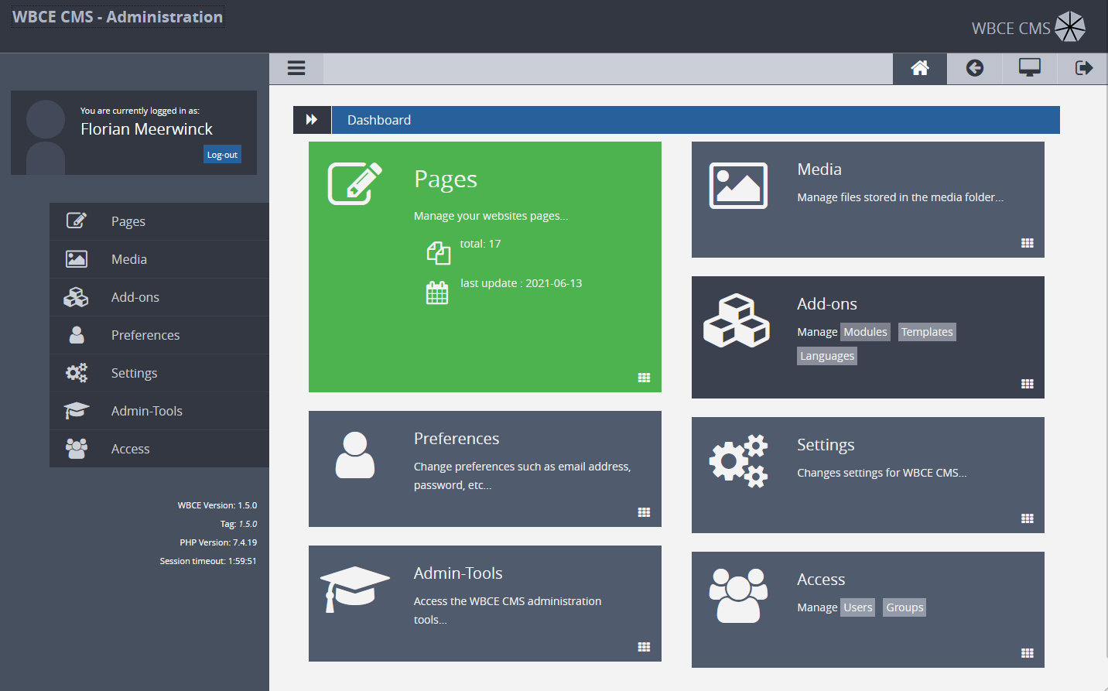Click the Preferences card heading
The image size is (1108, 691).
457,439
